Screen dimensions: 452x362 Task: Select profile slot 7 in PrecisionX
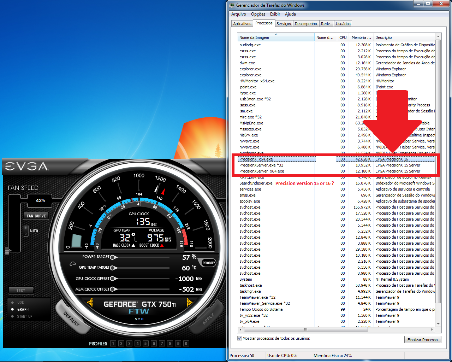point(162,343)
